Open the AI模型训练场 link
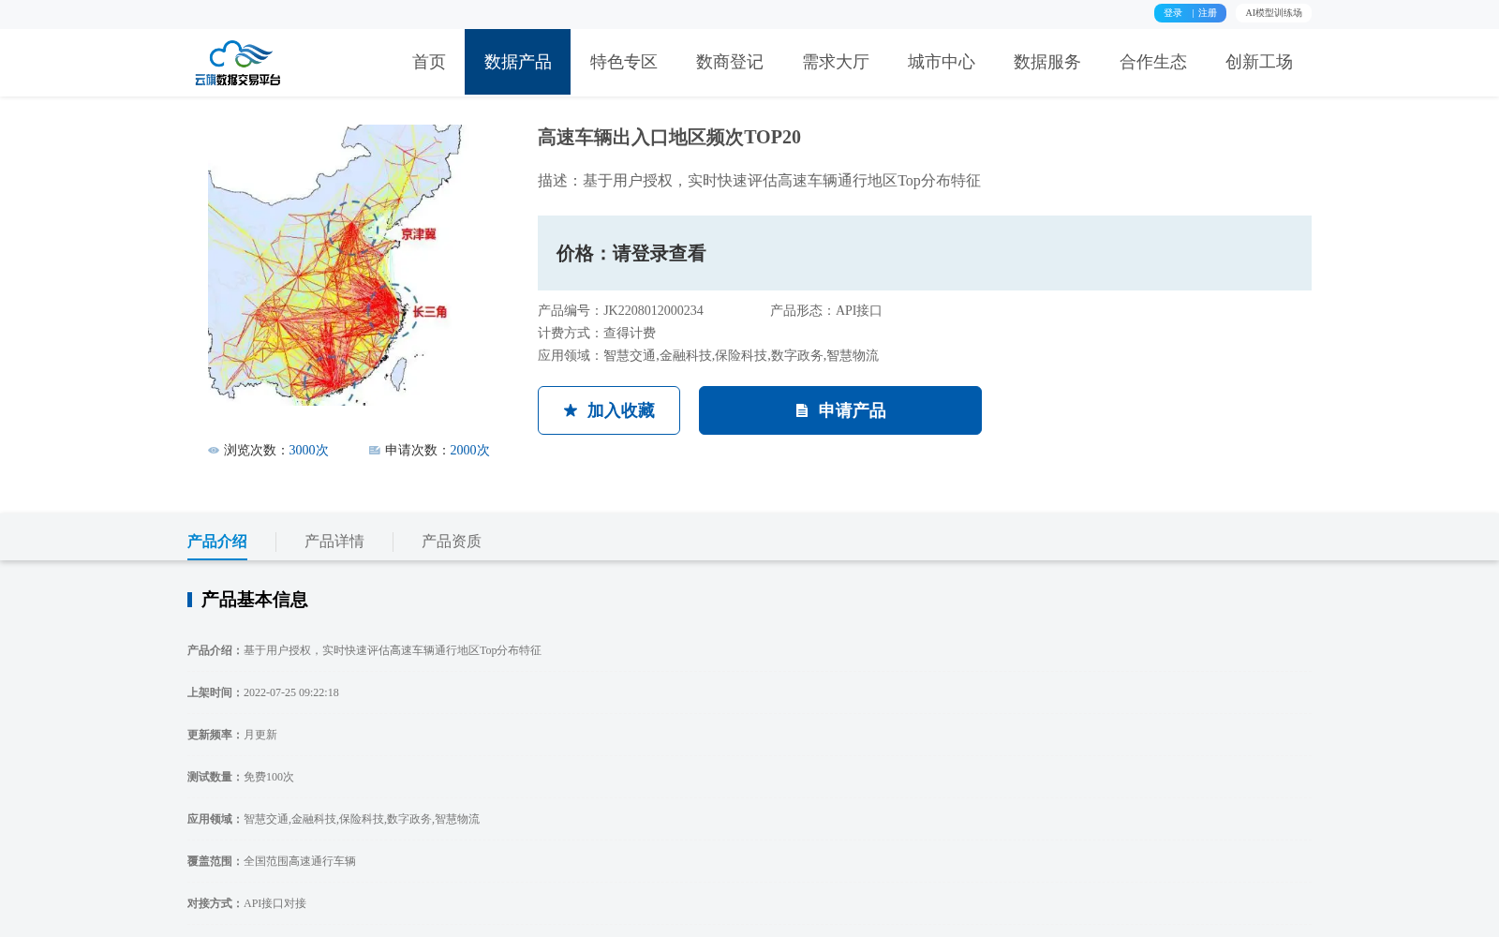This screenshot has width=1499, height=937. 1273,13
